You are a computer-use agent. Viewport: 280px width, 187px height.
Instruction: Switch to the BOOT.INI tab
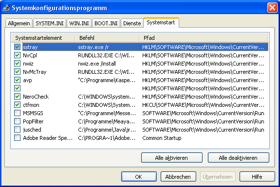106,23
